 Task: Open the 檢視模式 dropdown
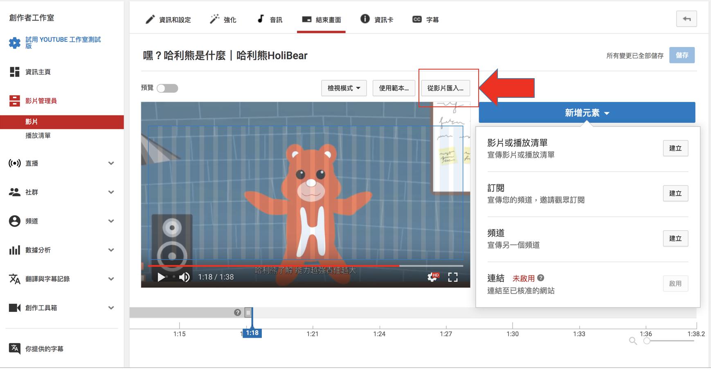(x=344, y=88)
